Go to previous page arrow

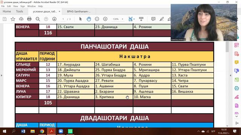tap(46, 19)
